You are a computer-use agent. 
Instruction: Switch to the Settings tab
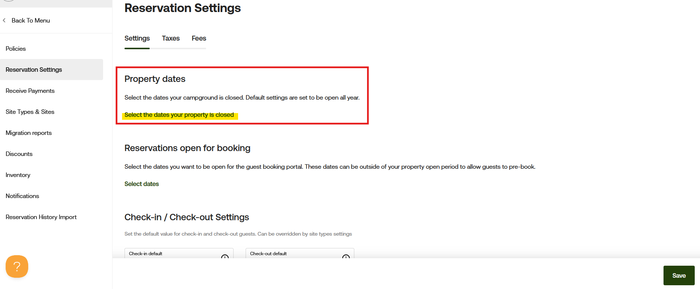(137, 38)
